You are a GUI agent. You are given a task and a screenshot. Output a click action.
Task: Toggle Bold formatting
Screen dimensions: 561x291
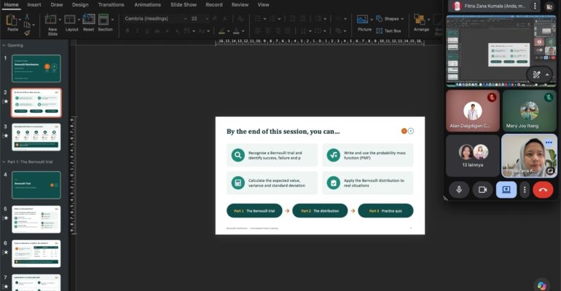pyautogui.click(x=127, y=31)
